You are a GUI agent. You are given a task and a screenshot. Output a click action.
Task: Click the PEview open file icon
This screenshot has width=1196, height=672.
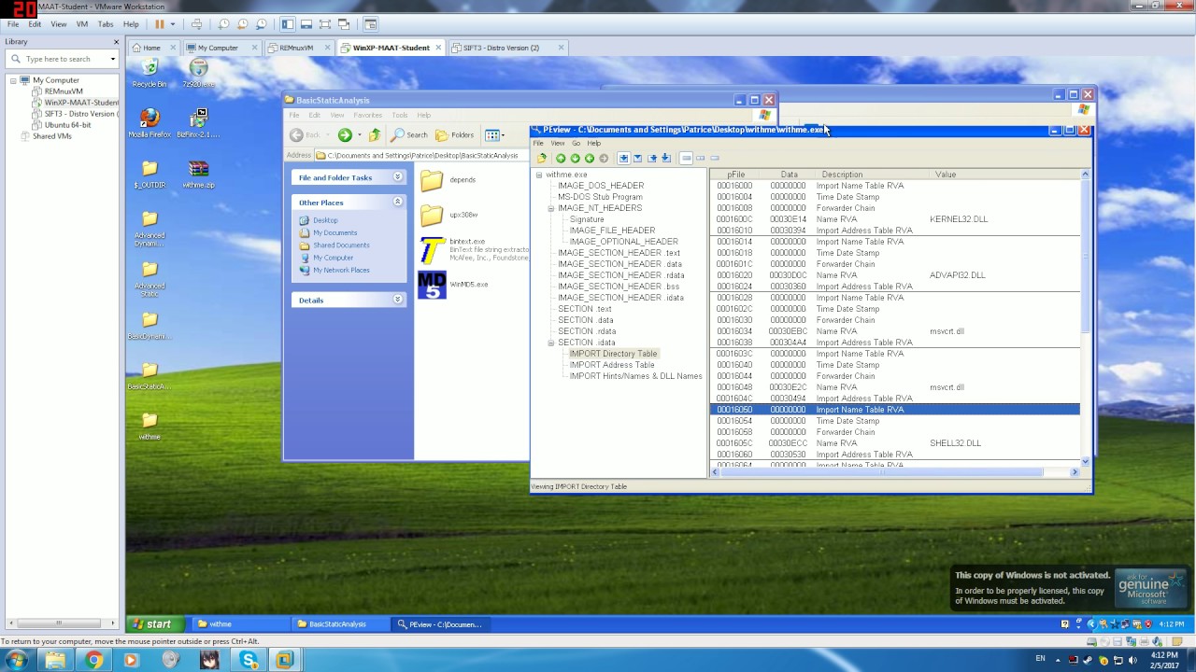tap(542, 158)
